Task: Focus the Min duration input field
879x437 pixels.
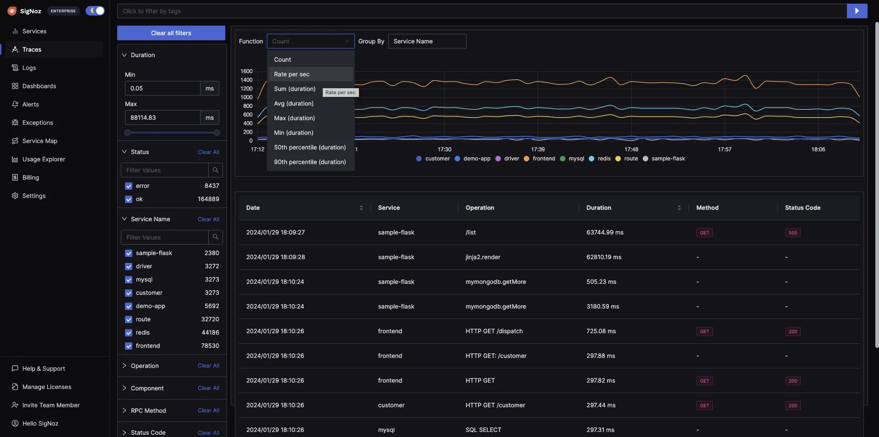Action: coord(163,88)
